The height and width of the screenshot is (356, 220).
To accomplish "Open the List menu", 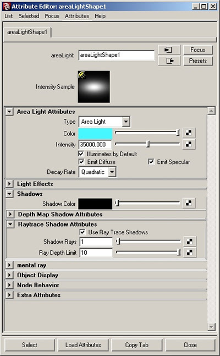I will (9, 16).
